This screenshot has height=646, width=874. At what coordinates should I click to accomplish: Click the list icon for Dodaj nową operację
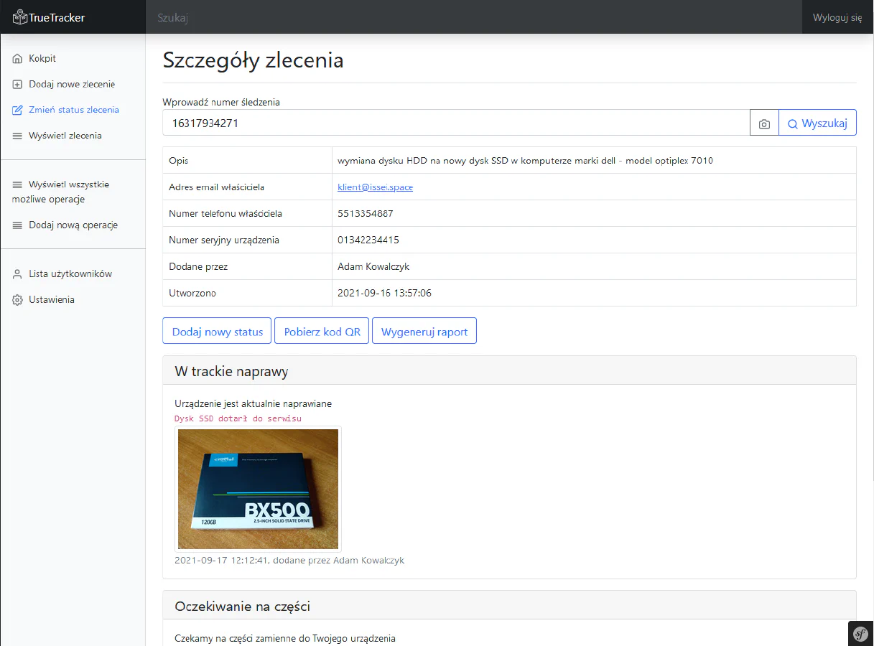pyautogui.click(x=18, y=225)
